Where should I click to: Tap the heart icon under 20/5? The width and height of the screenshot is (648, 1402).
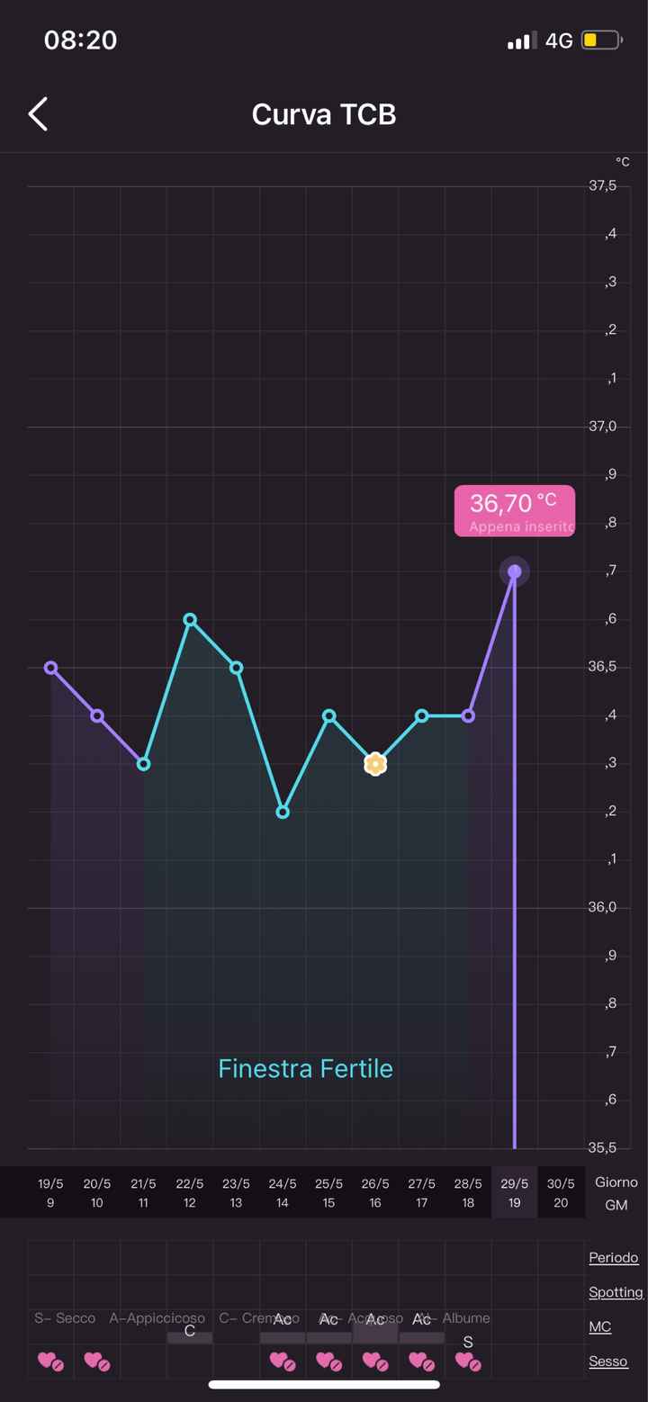click(97, 1361)
